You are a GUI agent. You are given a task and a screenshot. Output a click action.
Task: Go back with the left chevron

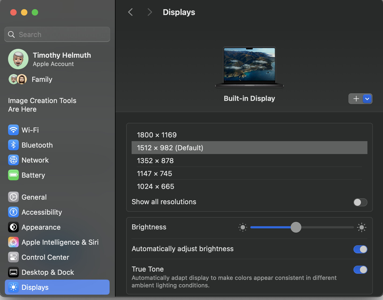coord(131,12)
